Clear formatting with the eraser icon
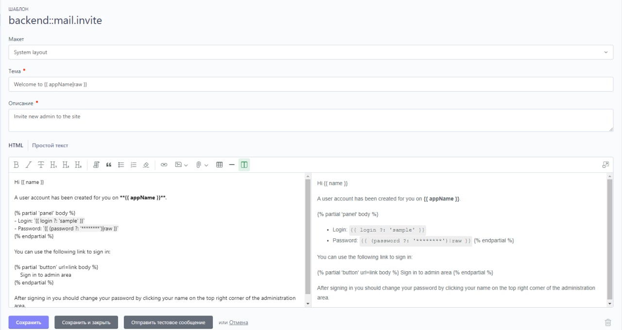The height and width of the screenshot is (330, 622). pyautogui.click(x=146, y=165)
